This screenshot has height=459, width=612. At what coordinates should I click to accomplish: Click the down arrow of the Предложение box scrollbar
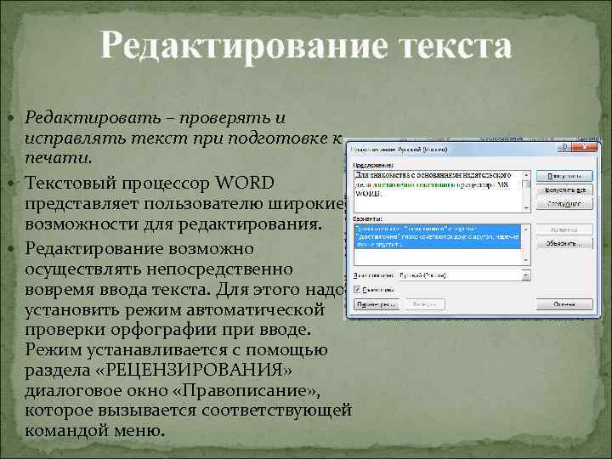(x=526, y=208)
